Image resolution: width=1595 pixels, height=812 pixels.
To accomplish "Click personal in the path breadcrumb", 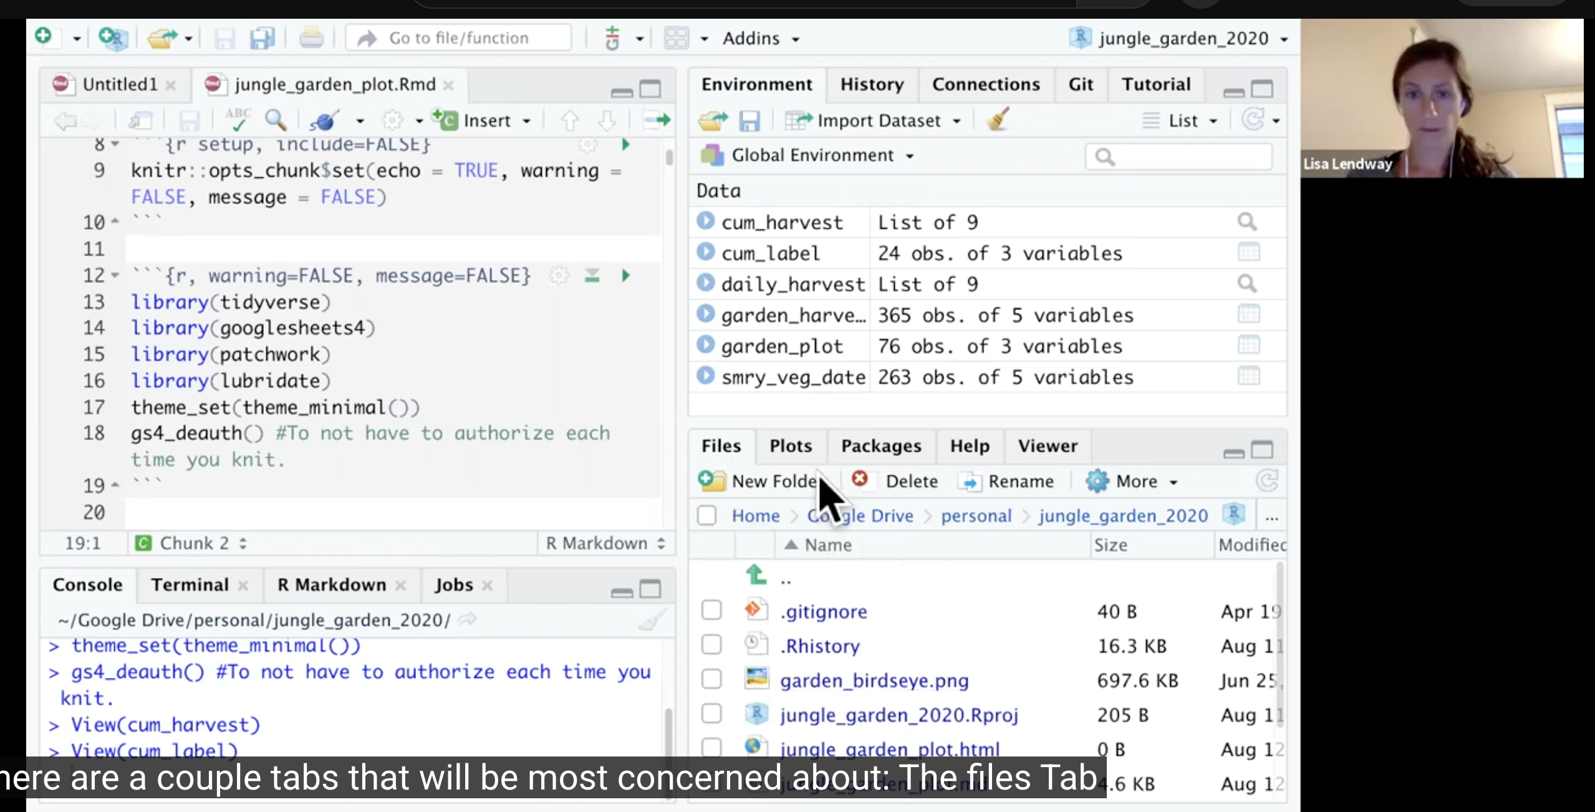I will 976,515.
